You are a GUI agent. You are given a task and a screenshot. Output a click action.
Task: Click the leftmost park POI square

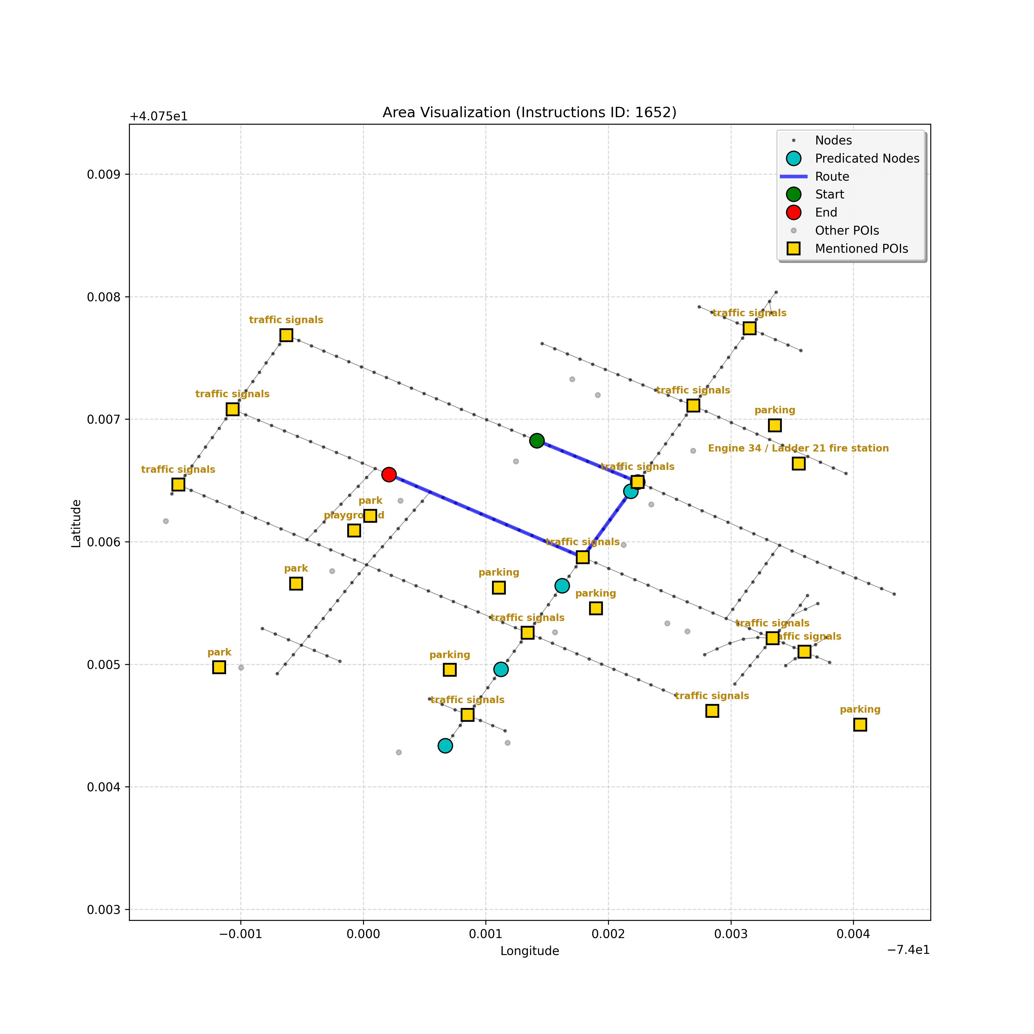[219, 667]
